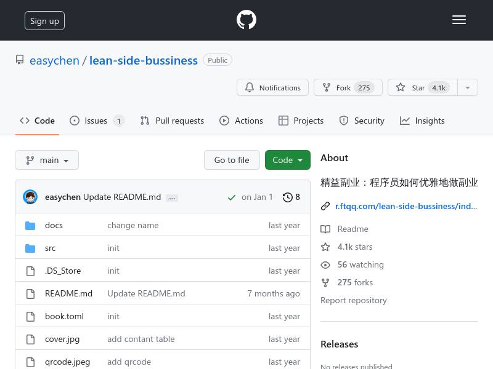The height and width of the screenshot is (369, 493).
Task: Click the Readme book icon in About
Action: click(x=325, y=229)
